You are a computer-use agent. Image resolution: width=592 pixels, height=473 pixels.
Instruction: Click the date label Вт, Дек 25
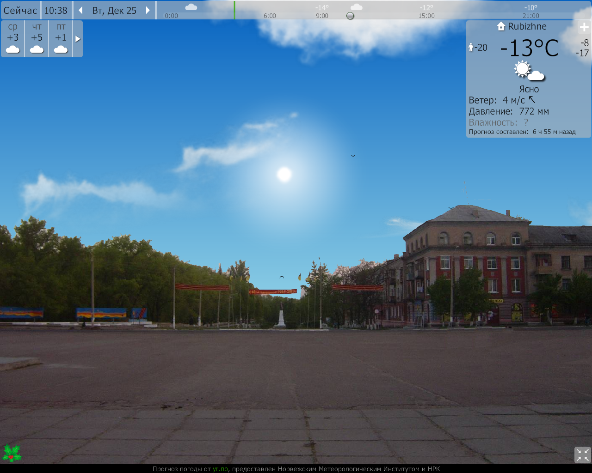point(114,11)
